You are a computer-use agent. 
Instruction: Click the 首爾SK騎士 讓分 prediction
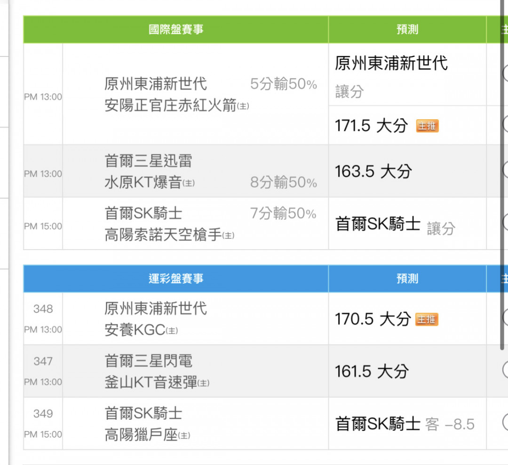point(395,225)
